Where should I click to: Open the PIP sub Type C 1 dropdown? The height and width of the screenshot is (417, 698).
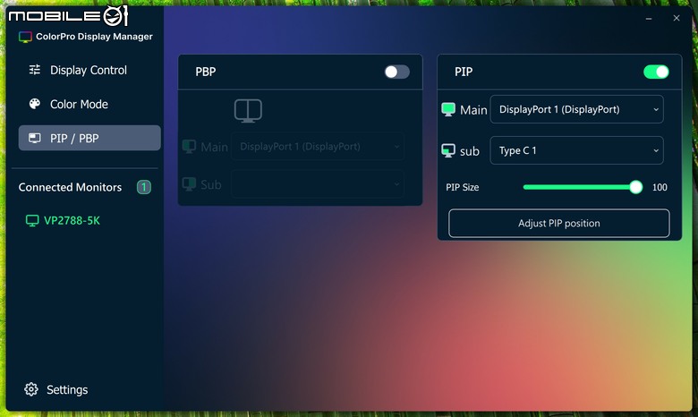[x=577, y=150]
